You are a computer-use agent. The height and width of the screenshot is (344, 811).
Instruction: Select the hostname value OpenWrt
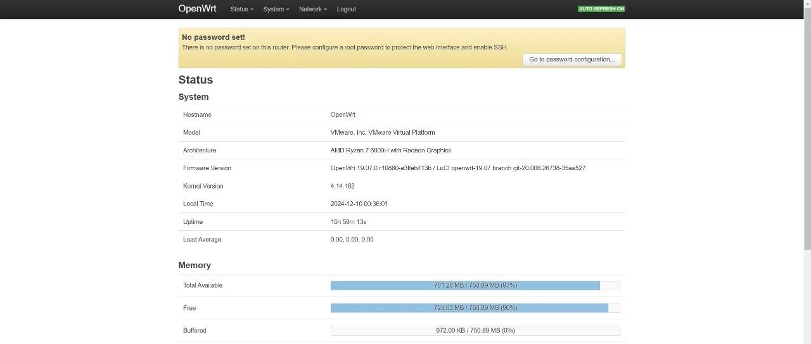pos(343,114)
